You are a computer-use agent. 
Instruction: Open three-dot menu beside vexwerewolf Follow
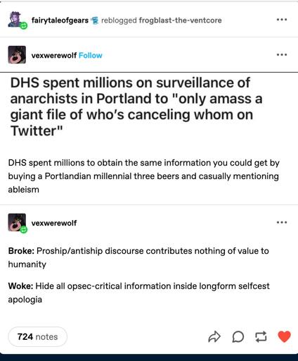pos(282,55)
